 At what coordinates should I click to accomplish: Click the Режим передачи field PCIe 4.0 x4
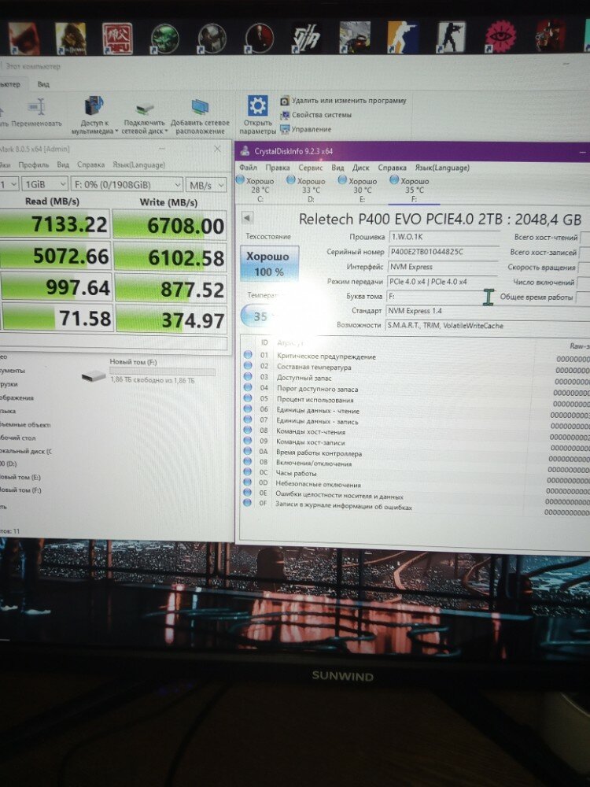(x=442, y=282)
